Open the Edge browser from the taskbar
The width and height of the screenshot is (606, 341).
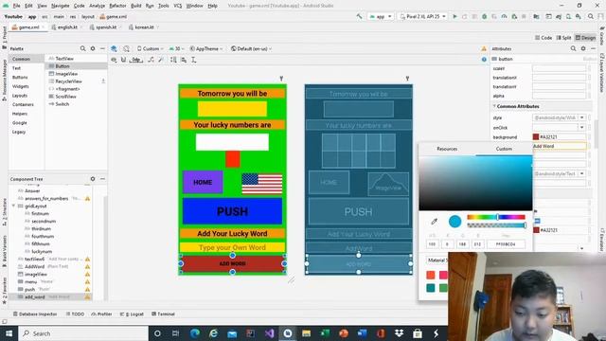pyautogui.click(x=195, y=333)
